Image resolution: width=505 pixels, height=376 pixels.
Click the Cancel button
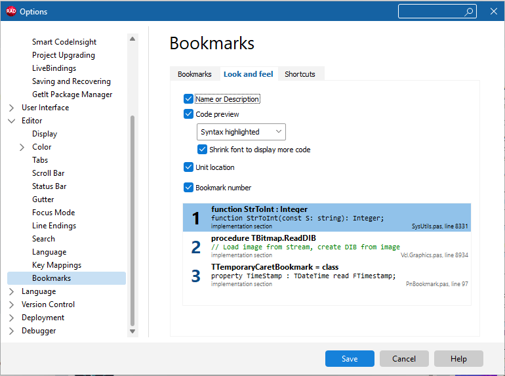point(404,358)
